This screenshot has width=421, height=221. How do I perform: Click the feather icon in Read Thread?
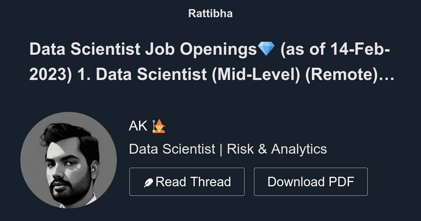[148, 182]
